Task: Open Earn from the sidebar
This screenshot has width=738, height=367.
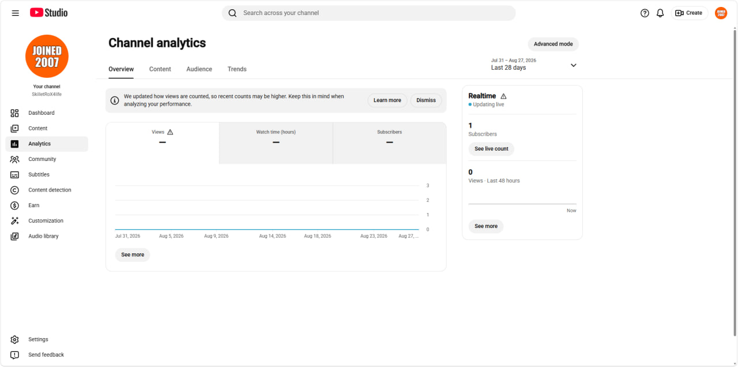Action: point(47,205)
